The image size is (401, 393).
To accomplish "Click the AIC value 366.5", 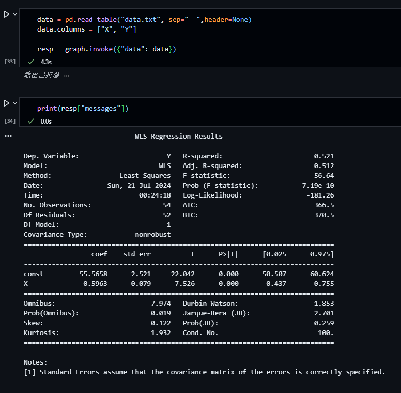I will [x=324, y=205].
